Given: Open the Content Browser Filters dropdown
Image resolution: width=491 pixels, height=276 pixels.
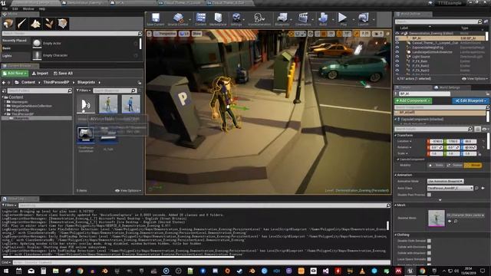Looking at the screenshot, I should pos(84,90).
